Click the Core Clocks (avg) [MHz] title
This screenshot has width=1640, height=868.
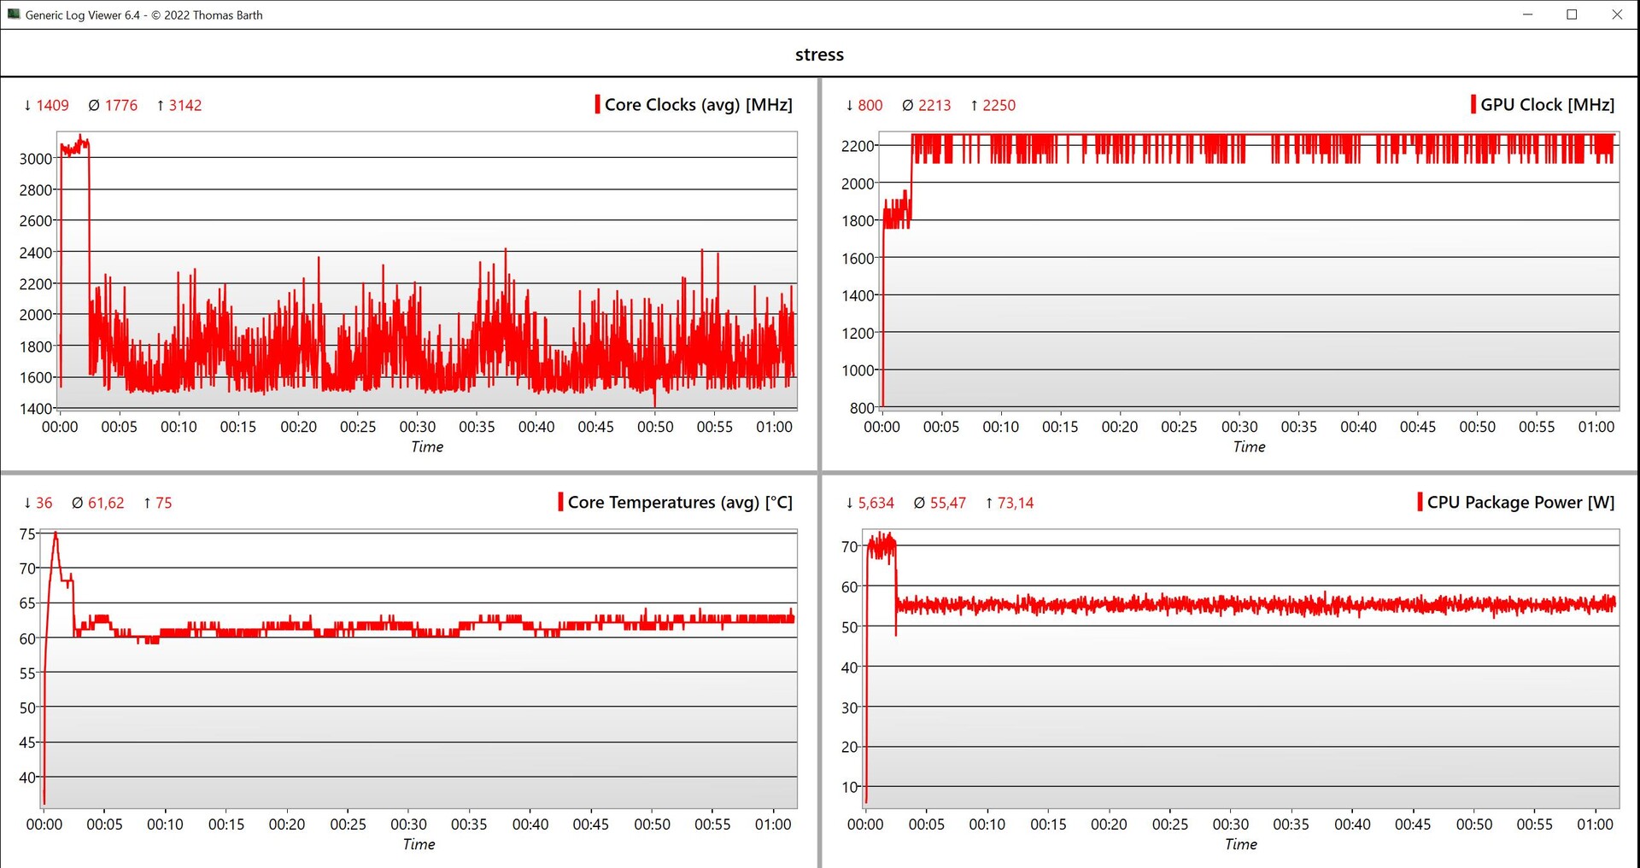(x=698, y=104)
